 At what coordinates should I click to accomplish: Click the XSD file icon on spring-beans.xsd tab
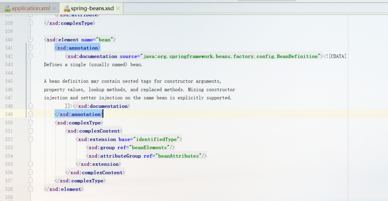(66, 9)
